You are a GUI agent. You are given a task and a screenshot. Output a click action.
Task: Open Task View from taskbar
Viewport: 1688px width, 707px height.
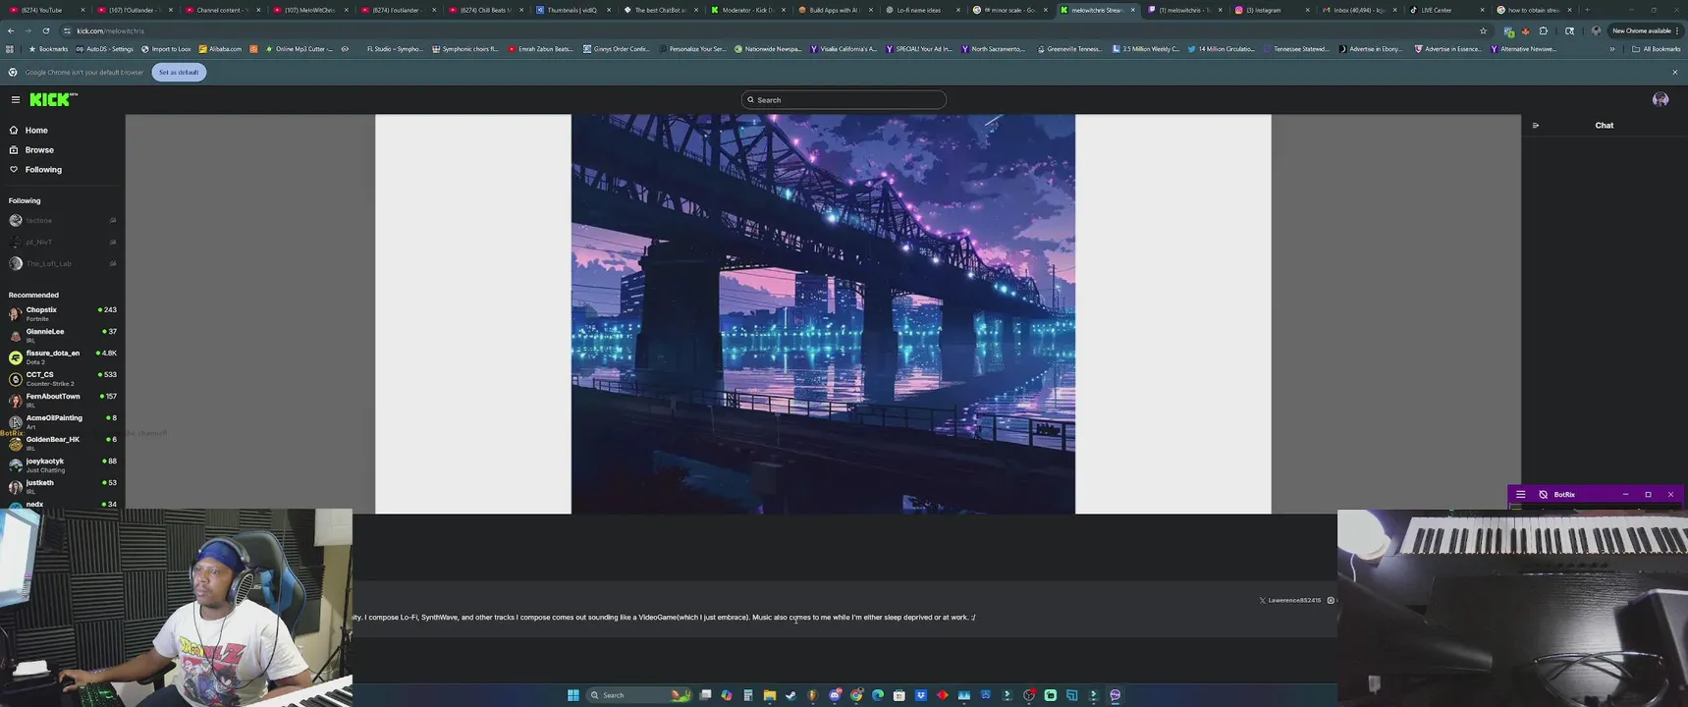(705, 695)
